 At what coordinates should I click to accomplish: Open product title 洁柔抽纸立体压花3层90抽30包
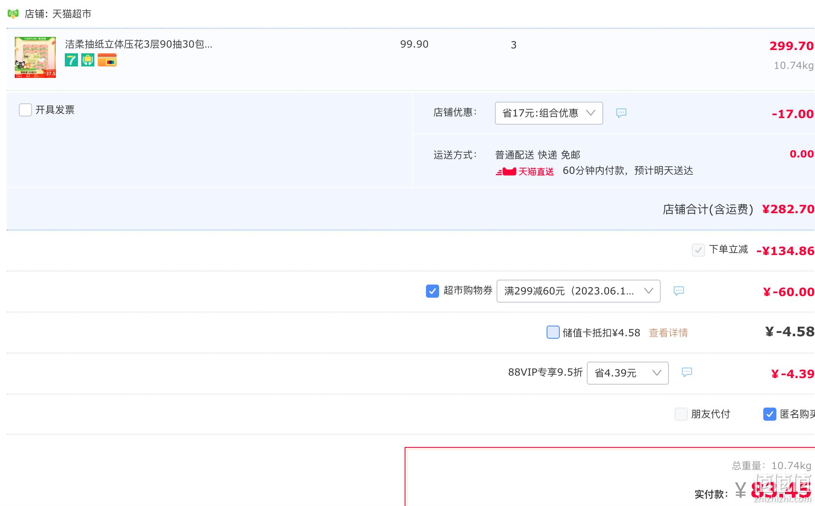pos(139,44)
